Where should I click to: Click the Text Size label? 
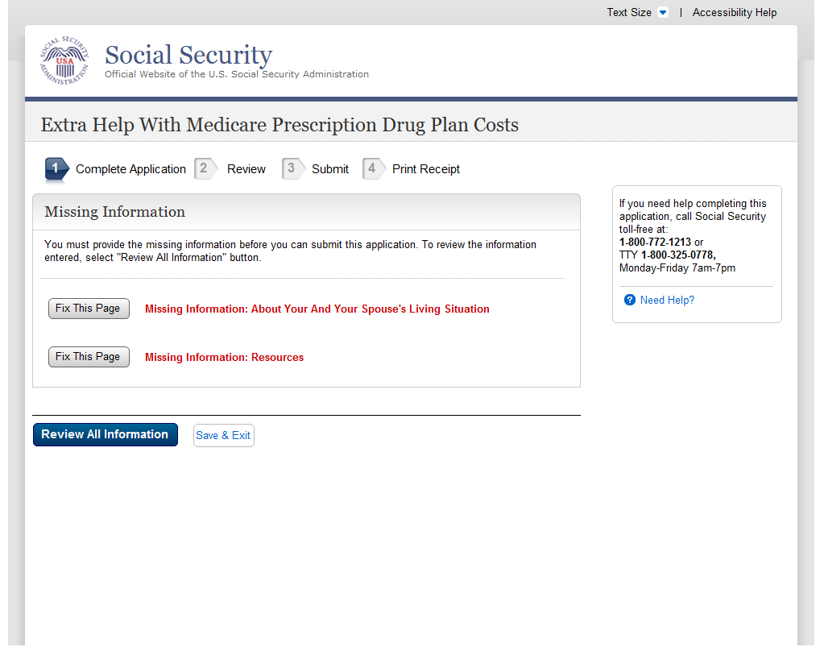629,13
